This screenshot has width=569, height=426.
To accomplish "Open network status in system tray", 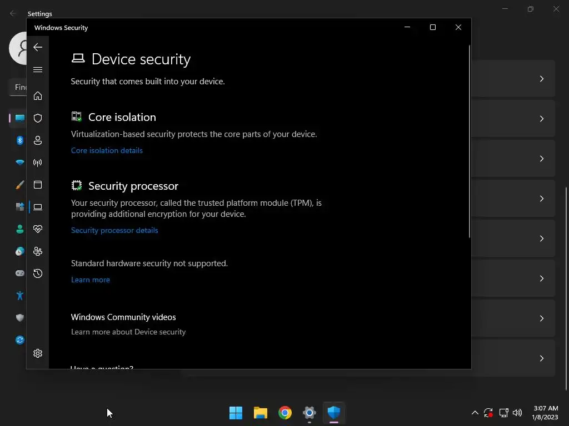I will 503,413.
